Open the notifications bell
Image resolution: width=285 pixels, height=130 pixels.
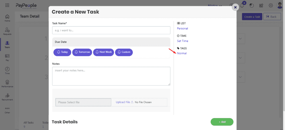242,6
